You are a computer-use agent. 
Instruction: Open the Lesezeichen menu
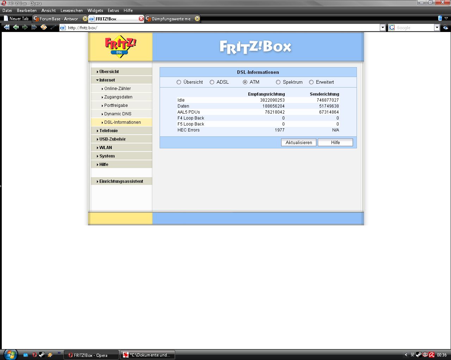72,11
